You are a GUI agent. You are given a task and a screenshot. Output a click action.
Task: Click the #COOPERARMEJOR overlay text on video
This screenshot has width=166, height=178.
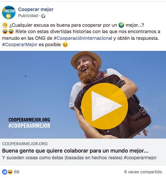click(29, 126)
